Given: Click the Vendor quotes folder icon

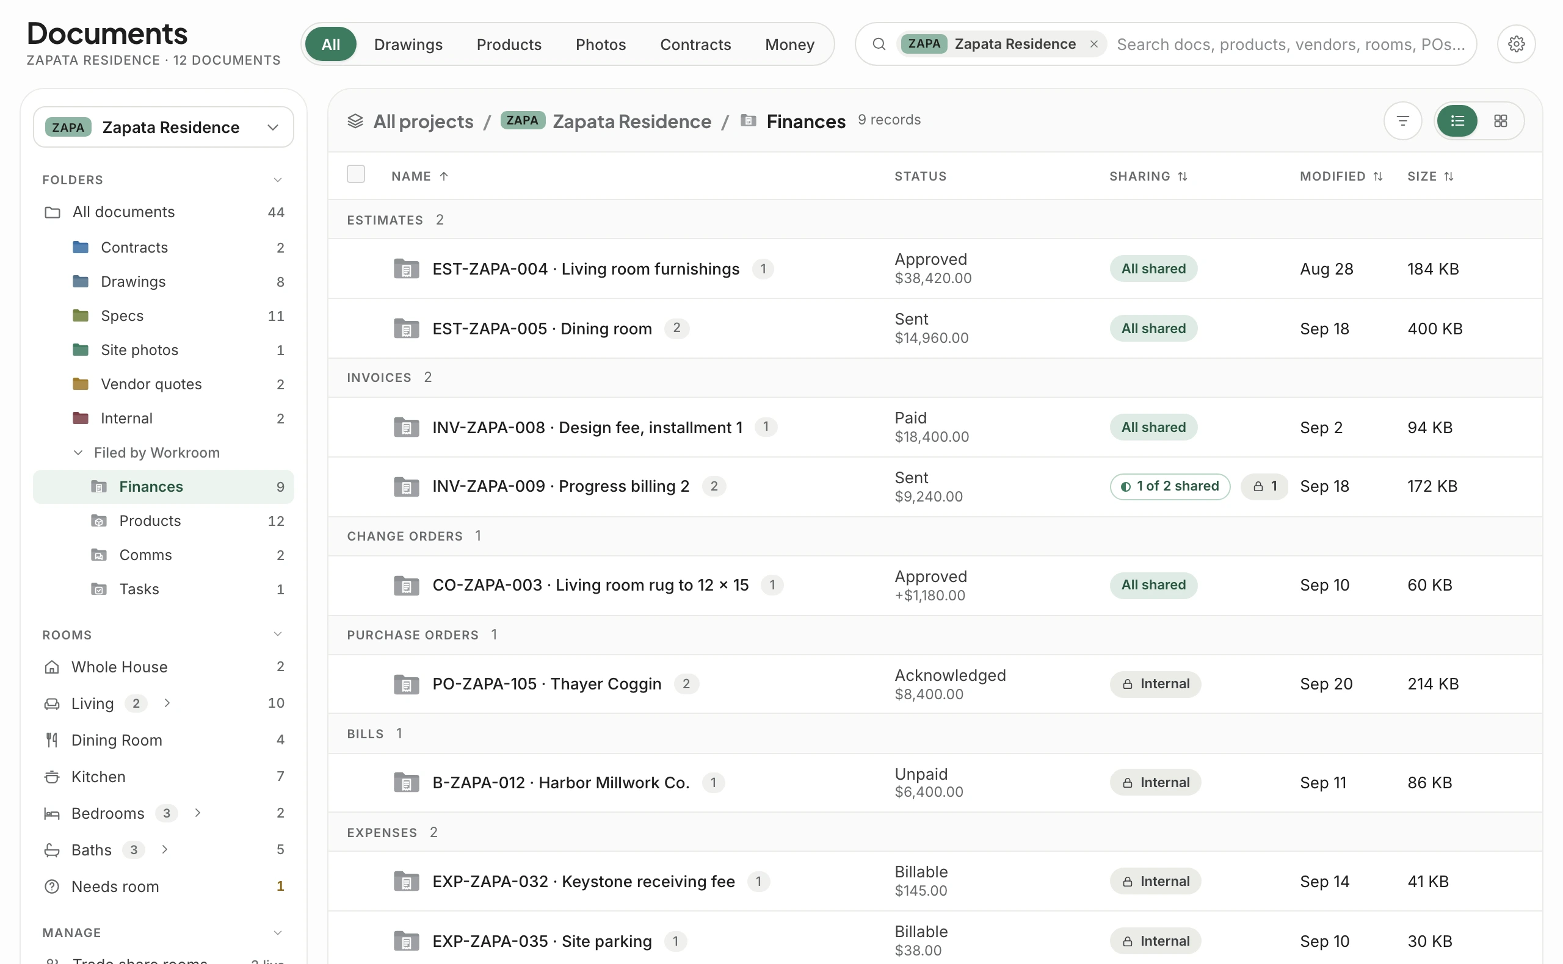Looking at the screenshot, I should pos(81,384).
